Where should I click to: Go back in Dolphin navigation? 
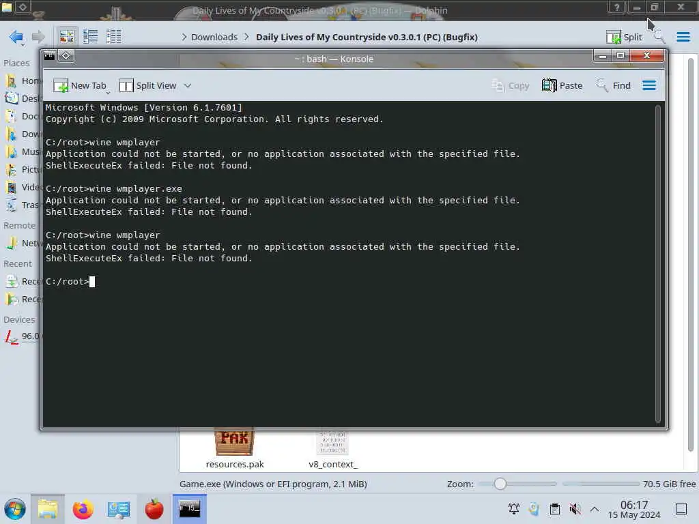tap(16, 37)
